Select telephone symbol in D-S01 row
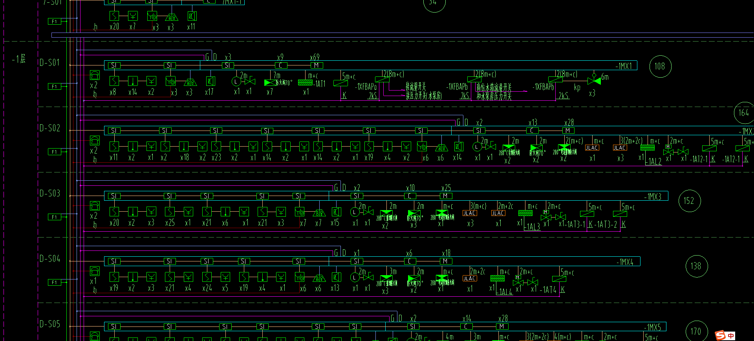 point(95,75)
